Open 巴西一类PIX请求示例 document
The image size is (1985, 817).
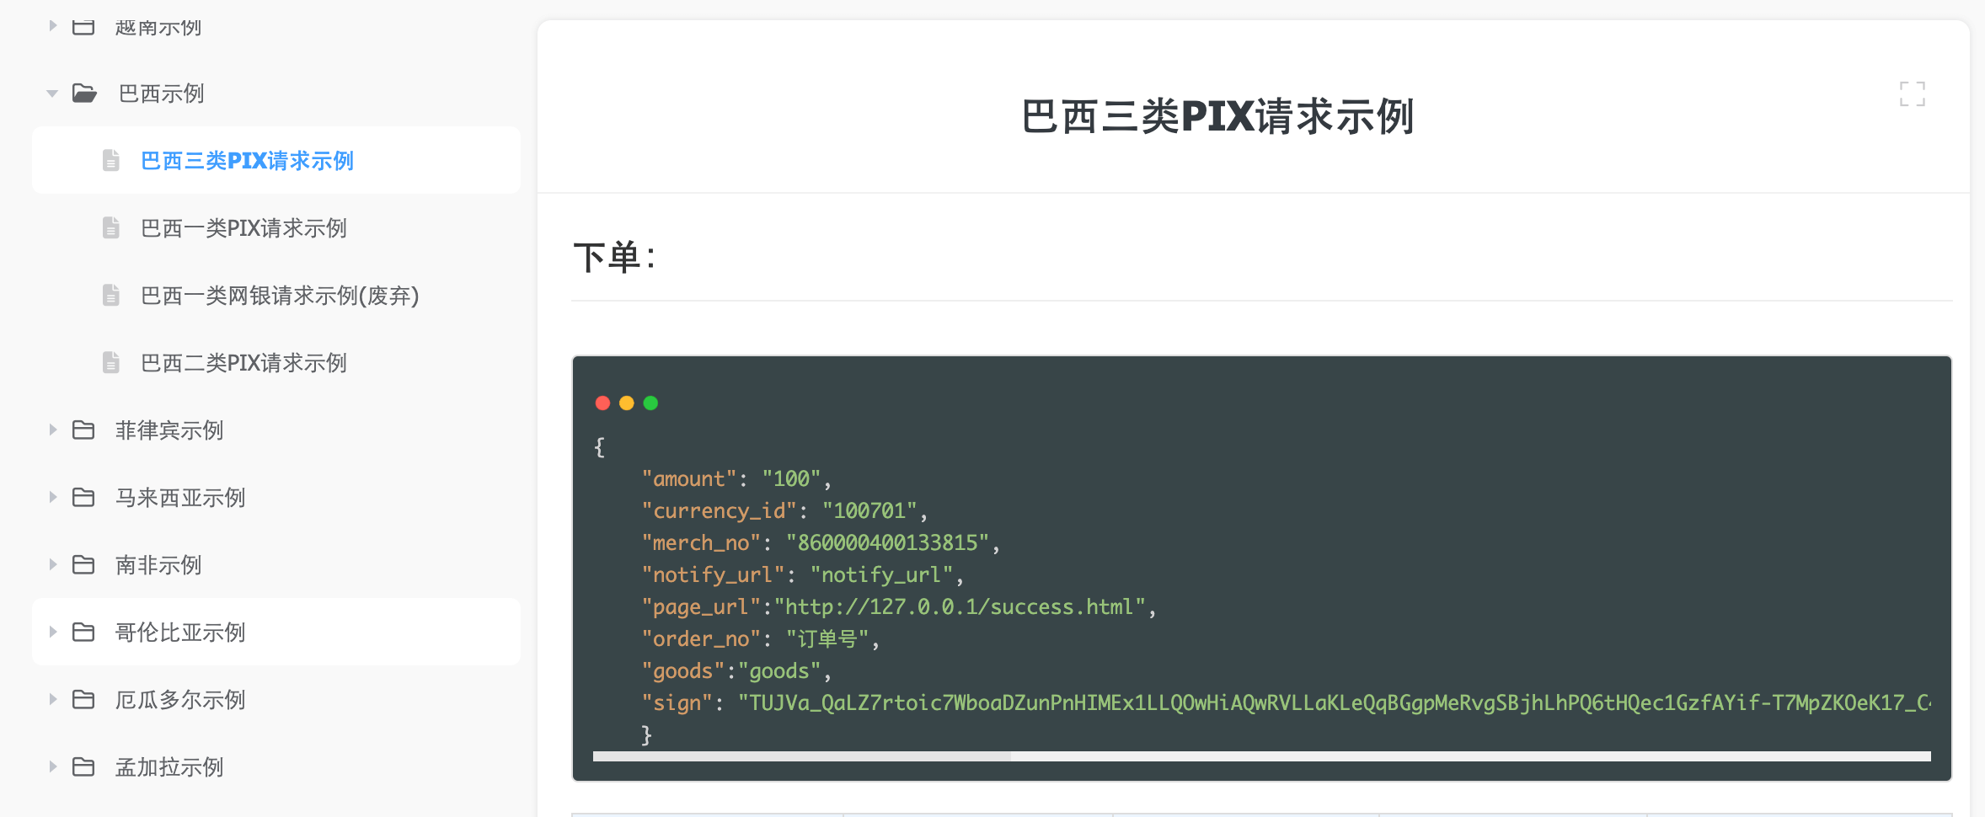(243, 228)
